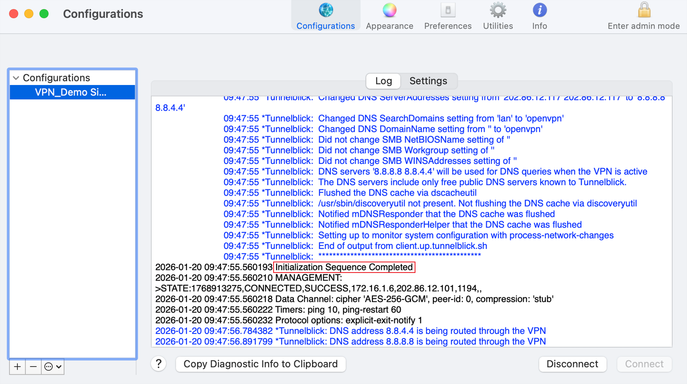Viewport: 687px width, 384px height.
Task: Click the green fullscreen window button
Action: 44,14
